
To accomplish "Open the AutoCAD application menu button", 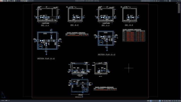I will (1, 1).
